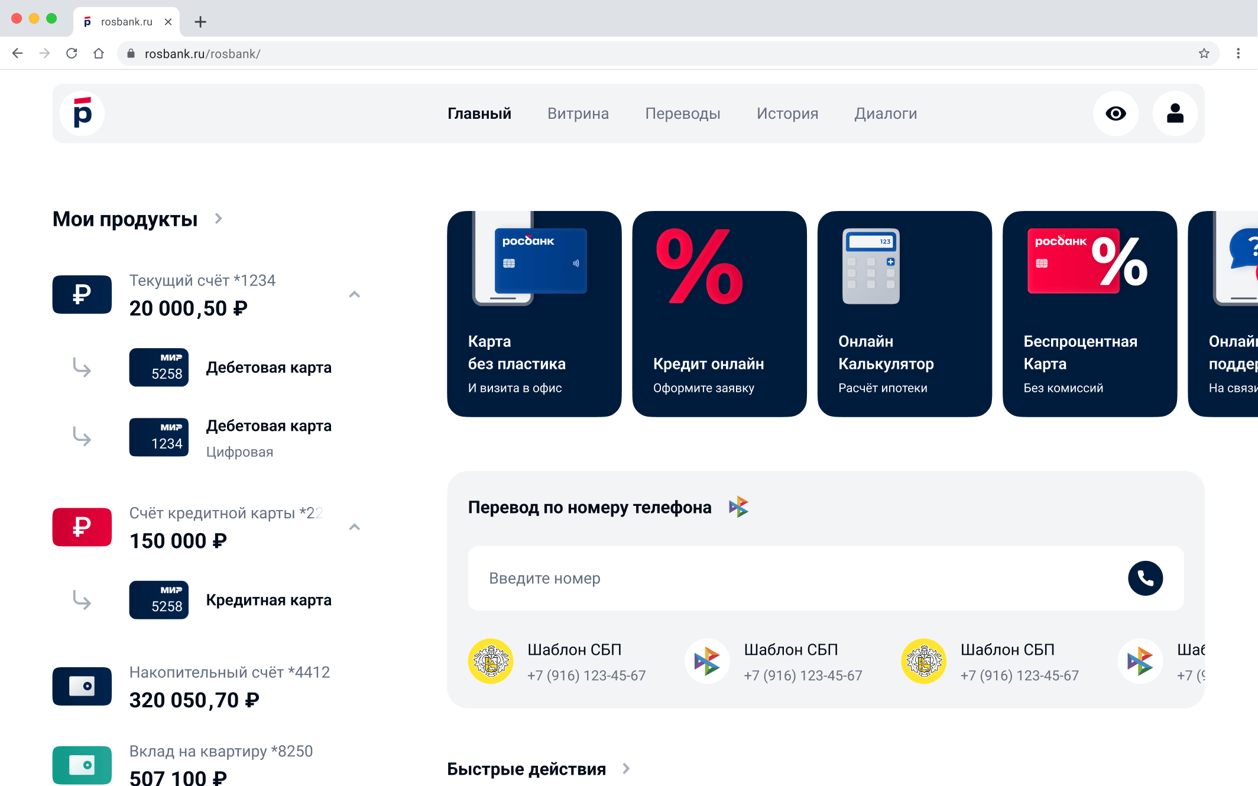Reload the rosbank.ru page
This screenshot has width=1258, height=786.
pos(72,53)
